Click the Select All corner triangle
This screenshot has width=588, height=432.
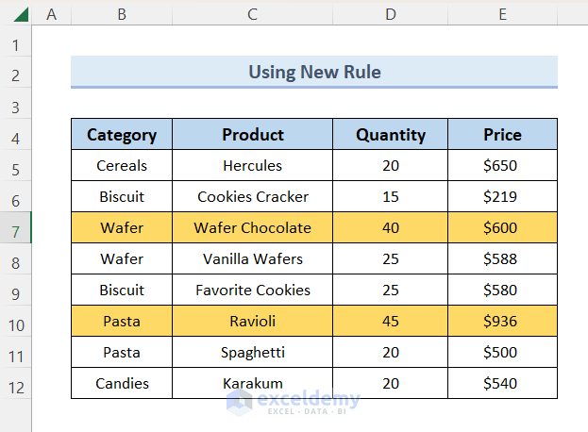16,14
